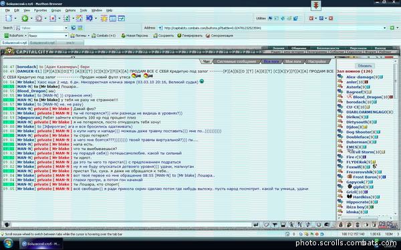Click the save floppy icon in chat bar
Image resolution: width=401 pixels, height=250 pixels.
(283, 225)
